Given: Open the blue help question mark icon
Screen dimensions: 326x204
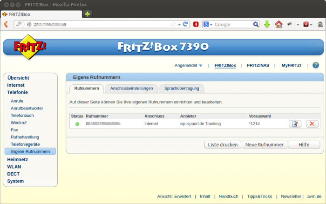Looking at the screenshot, I should [x=316, y=66].
